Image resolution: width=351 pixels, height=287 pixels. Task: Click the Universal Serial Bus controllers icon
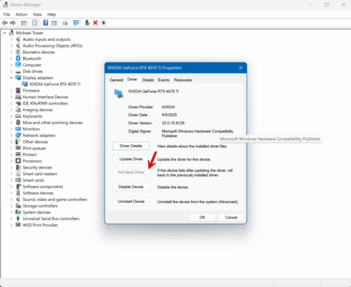(x=18, y=218)
